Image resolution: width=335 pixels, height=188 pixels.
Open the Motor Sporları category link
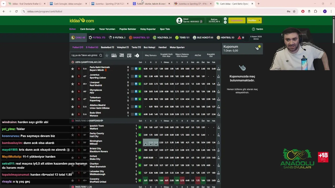[x=177, y=47]
